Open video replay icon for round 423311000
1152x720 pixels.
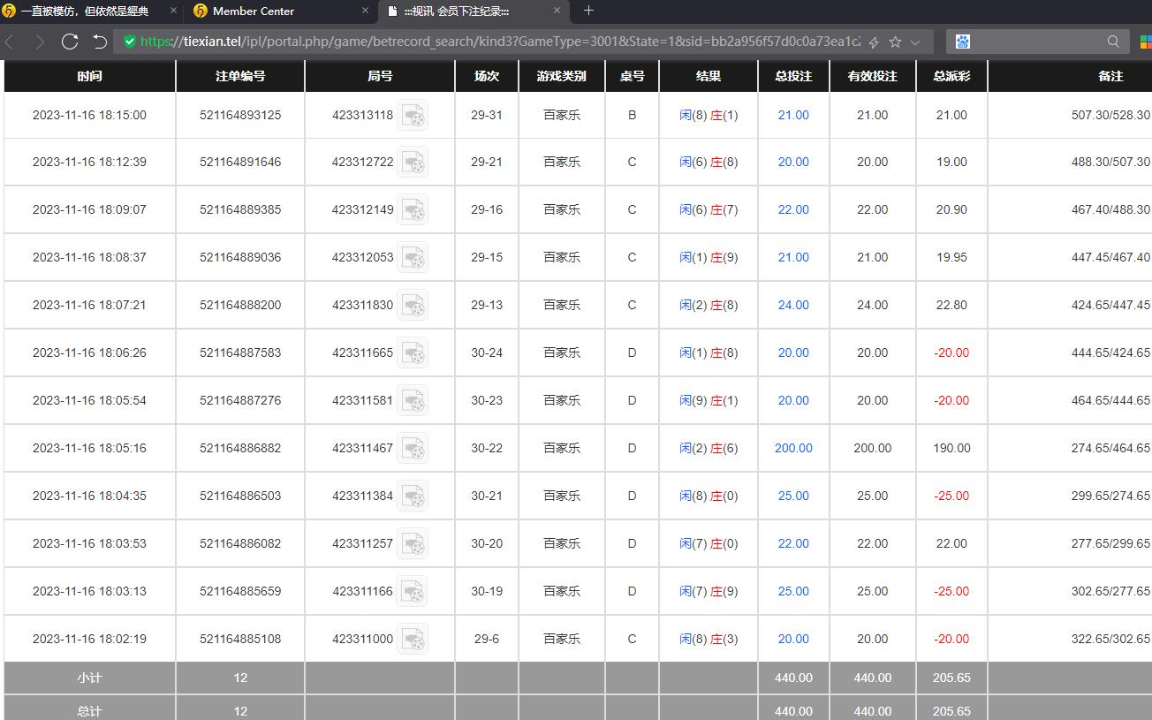(x=413, y=640)
